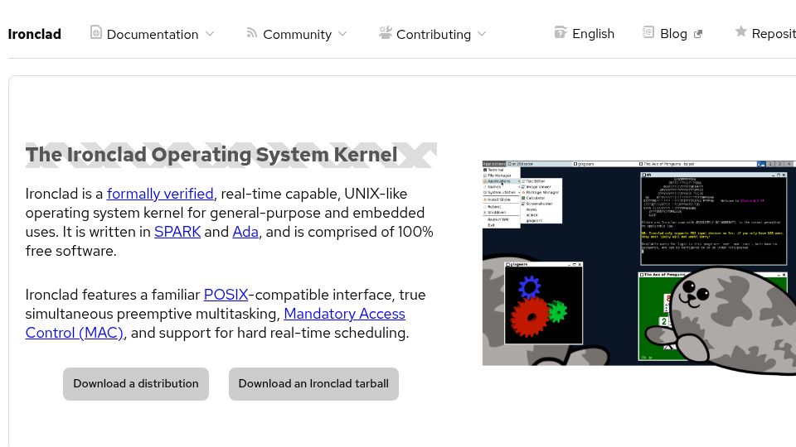Open the Contributing menu
Image resolution: width=796 pixels, height=447 pixels.
point(433,34)
